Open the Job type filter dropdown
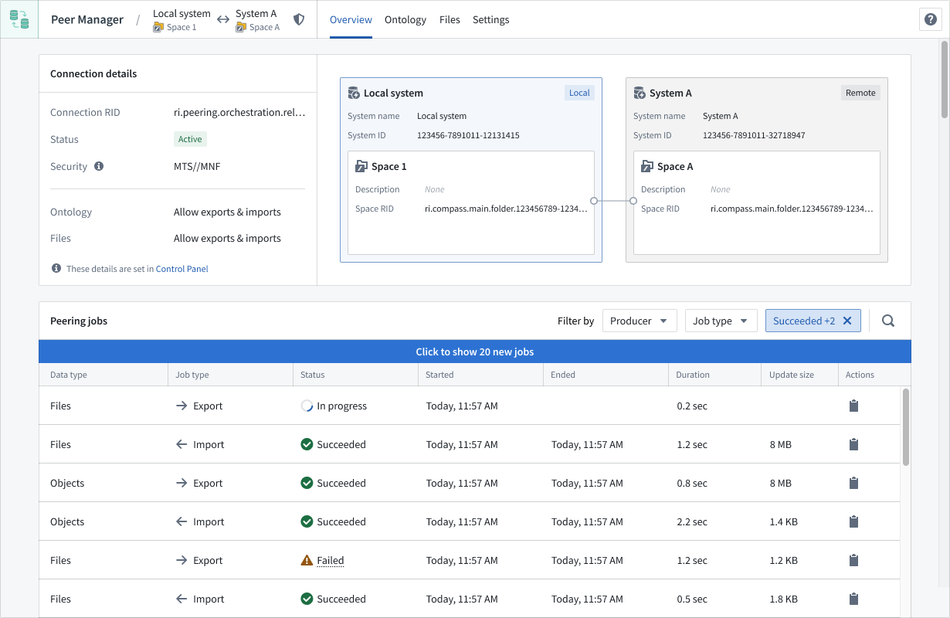950x618 pixels. click(721, 320)
